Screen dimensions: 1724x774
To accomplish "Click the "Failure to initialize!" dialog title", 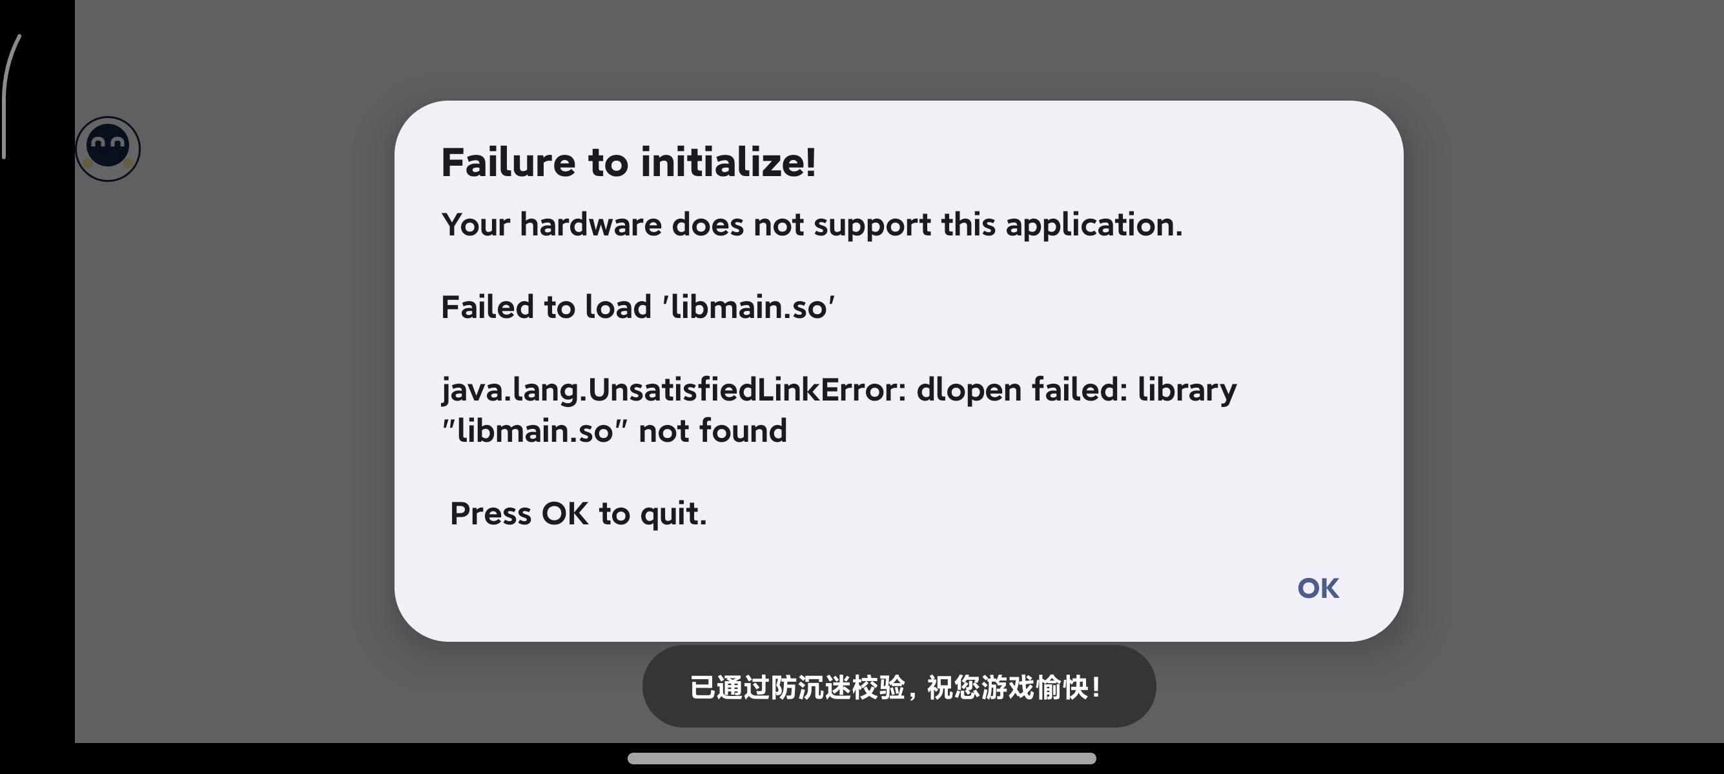I will [x=628, y=163].
